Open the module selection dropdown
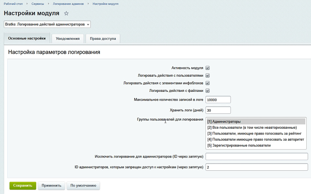This screenshot has width=311, height=194. (47, 24)
